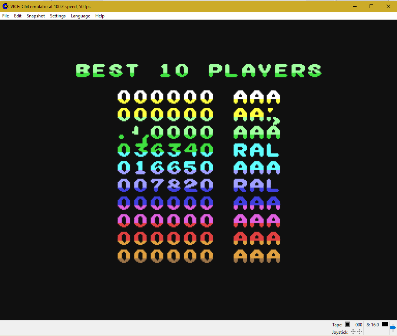Click the drive 8 LED indicator
Screen dimensions: 397x336
(385, 324)
